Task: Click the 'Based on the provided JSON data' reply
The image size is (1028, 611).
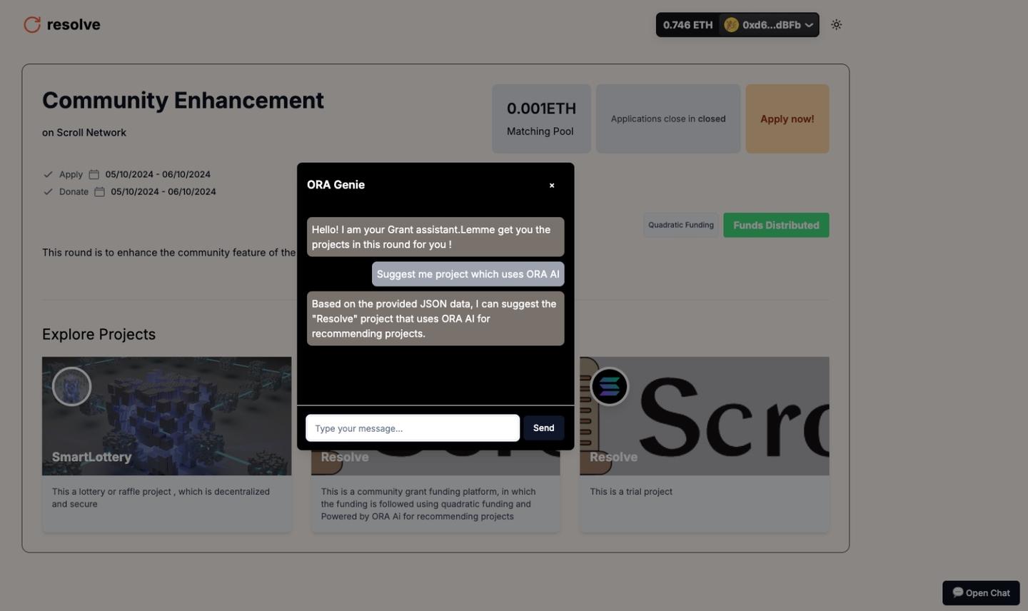Action: click(x=435, y=318)
